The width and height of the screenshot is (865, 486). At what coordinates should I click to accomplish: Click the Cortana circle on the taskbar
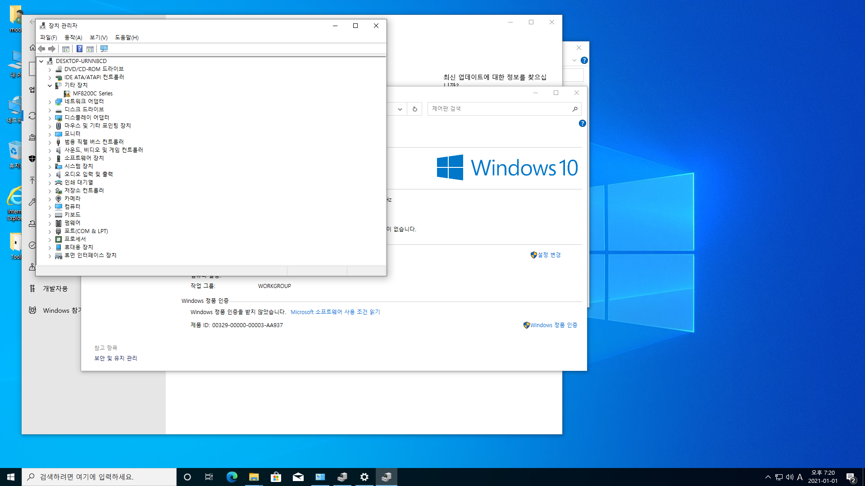click(x=187, y=477)
